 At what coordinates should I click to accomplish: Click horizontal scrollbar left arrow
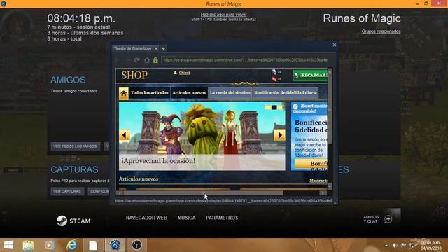click(120, 193)
